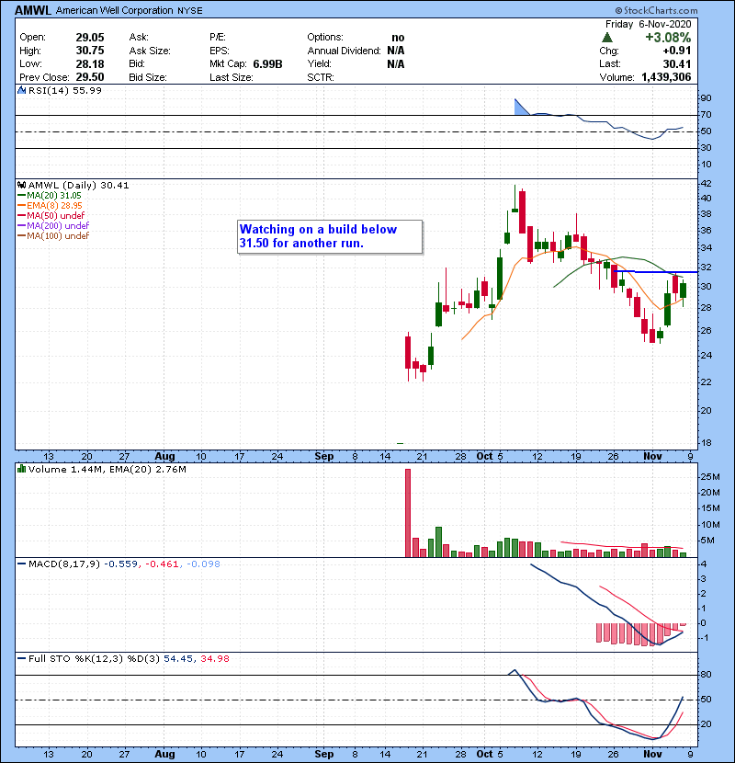This screenshot has width=735, height=763.
Task: Click the Aug label on the bottom date axis
Action: click(x=164, y=754)
